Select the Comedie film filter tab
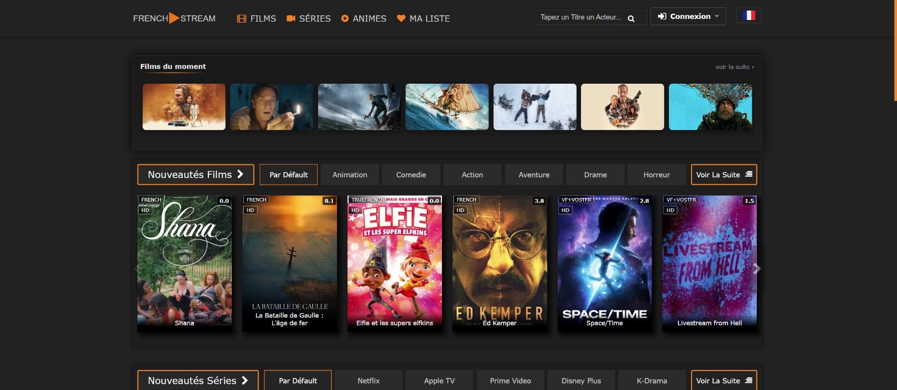897x390 pixels. pyautogui.click(x=411, y=175)
